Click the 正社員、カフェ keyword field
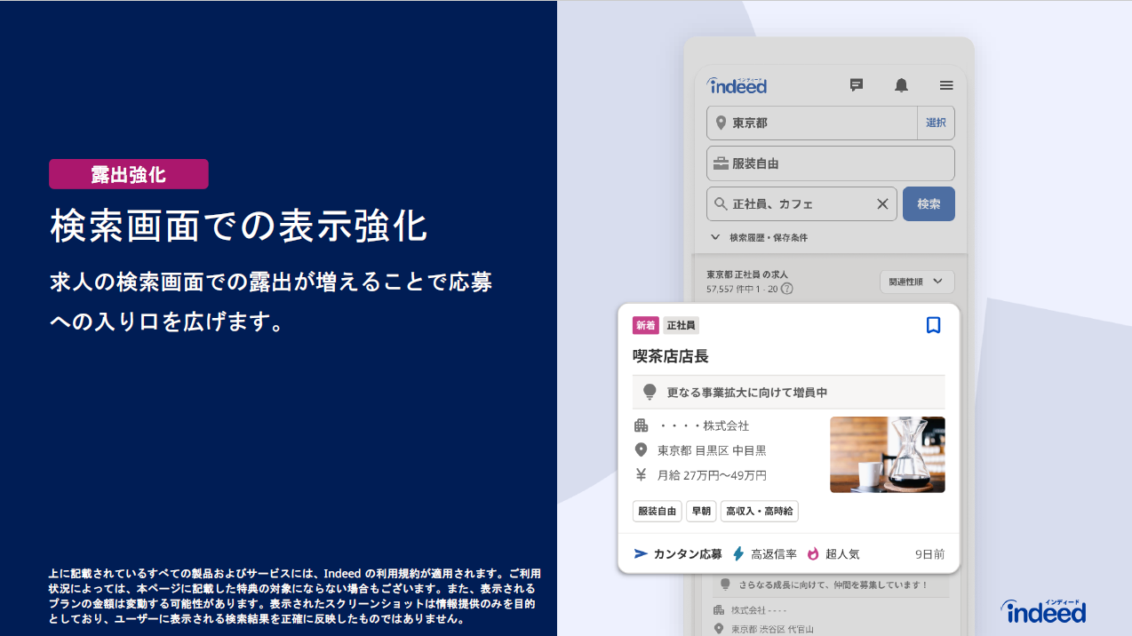Image resolution: width=1132 pixels, height=636 pixels. pyautogui.click(x=801, y=203)
